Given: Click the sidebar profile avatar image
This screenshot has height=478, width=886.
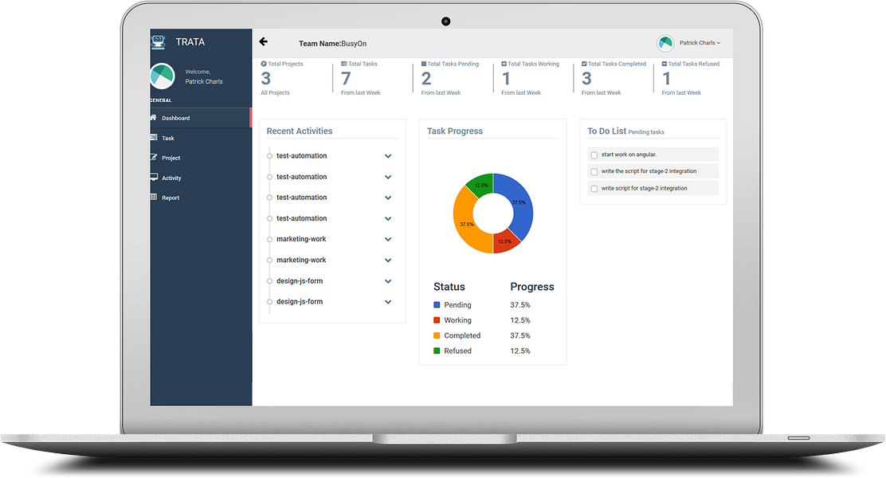Looking at the screenshot, I should click(x=163, y=76).
